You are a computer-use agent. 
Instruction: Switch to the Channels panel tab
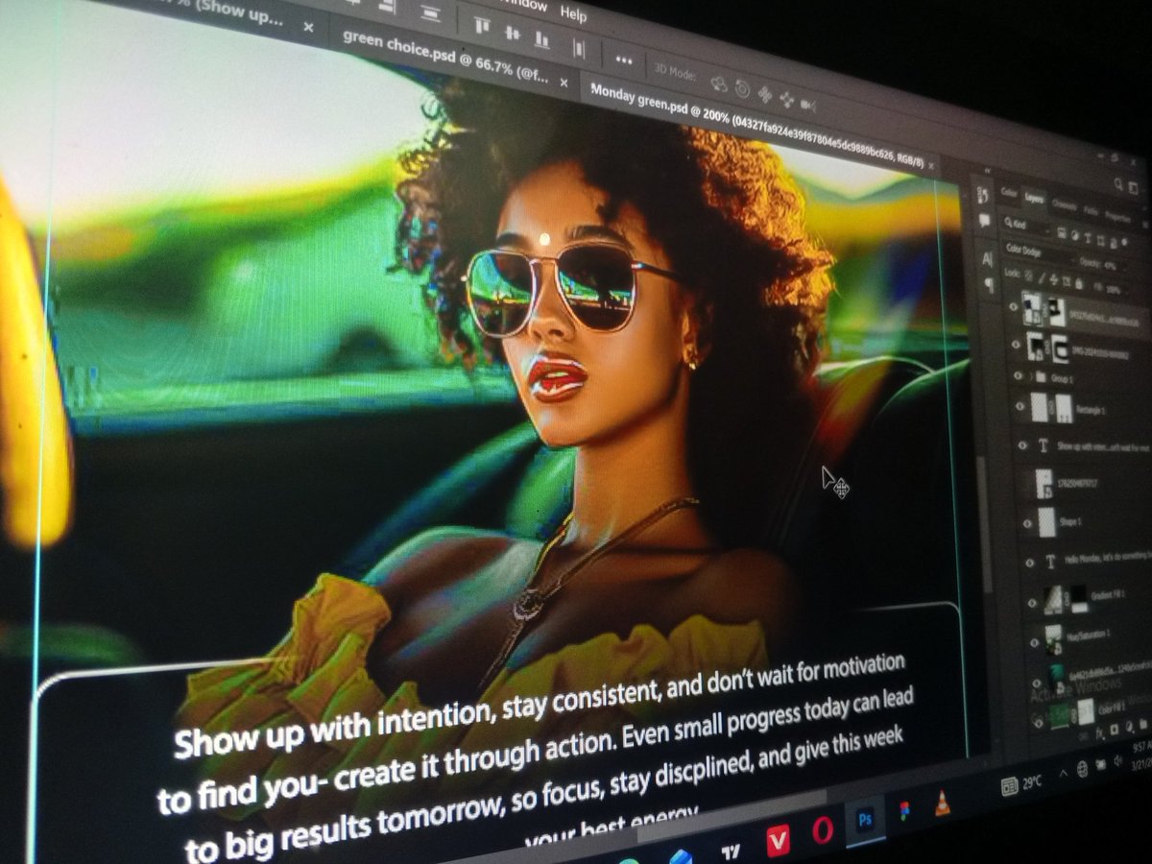point(1064,204)
